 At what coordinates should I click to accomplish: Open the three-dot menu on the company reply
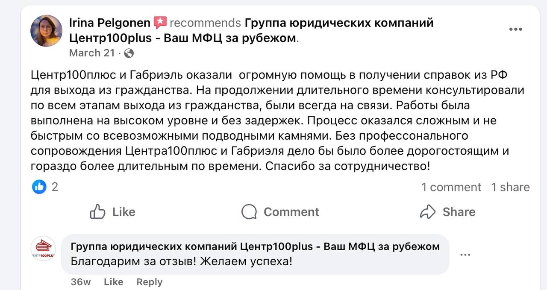pos(464,254)
